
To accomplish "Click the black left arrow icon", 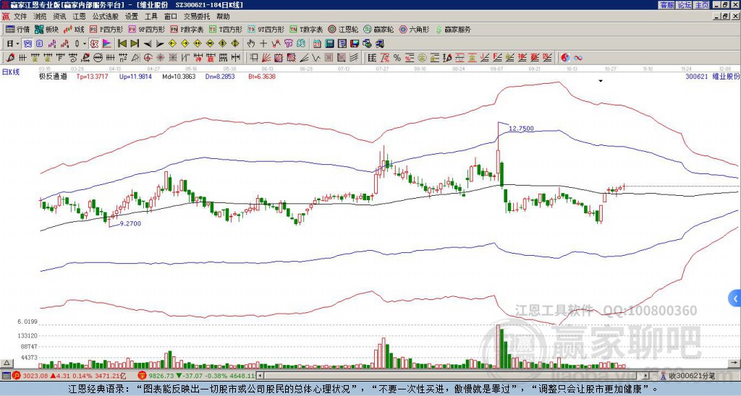I will point(148,43).
